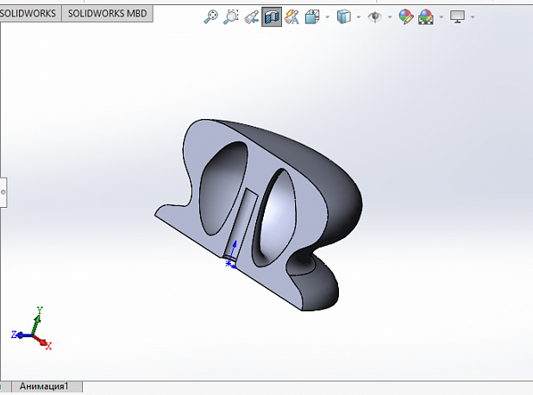Open Edit Appearance color ball
Viewport: 533px width, 395px height.
tap(406, 16)
